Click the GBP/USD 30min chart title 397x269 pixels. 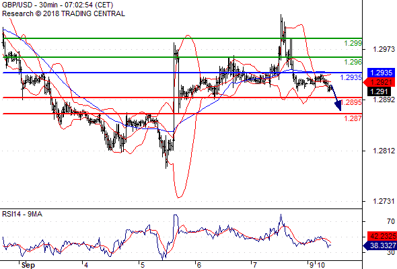(57, 5)
